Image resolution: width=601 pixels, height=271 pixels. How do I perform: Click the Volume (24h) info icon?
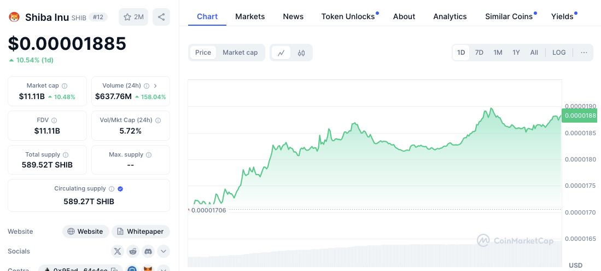[x=147, y=85]
